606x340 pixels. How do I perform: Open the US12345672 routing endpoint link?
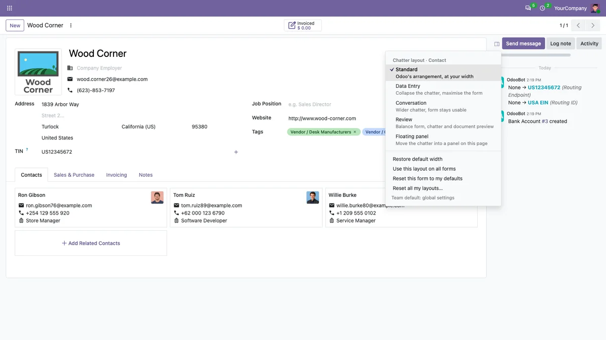pos(544,88)
